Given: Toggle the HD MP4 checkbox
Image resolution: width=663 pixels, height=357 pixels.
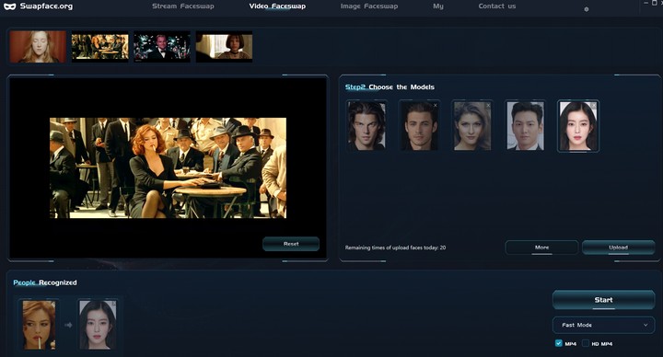Looking at the screenshot, I should [x=586, y=343].
